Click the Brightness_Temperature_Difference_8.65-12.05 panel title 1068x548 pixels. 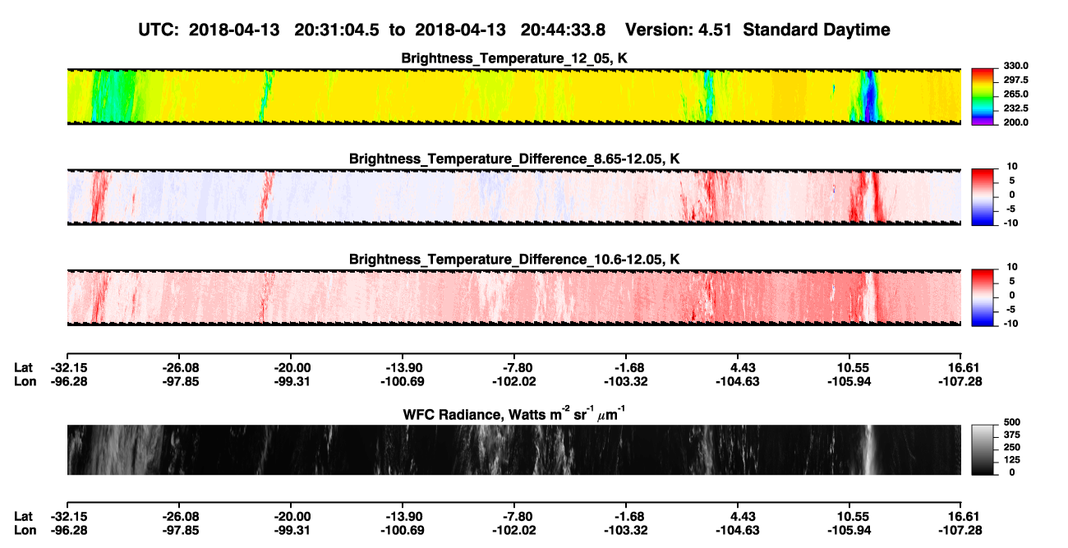(x=513, y=159)
